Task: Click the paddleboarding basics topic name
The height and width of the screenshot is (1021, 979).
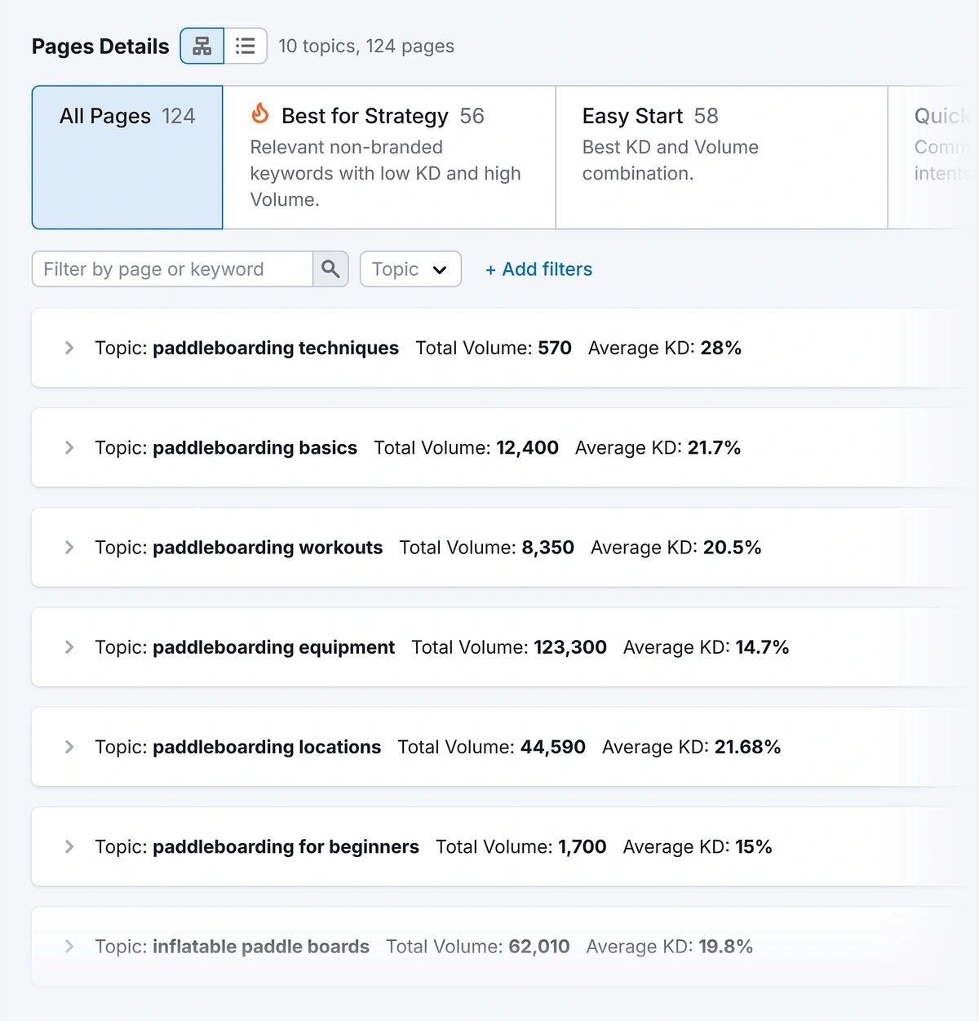Action: [255, 448]
